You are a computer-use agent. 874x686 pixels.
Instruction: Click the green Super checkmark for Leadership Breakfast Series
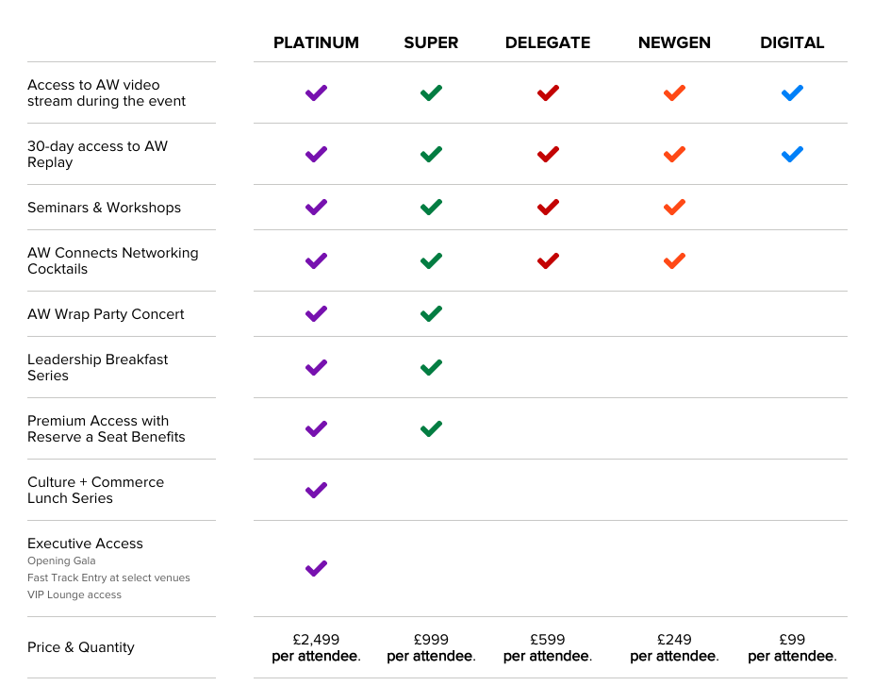[x=431, y=367]
